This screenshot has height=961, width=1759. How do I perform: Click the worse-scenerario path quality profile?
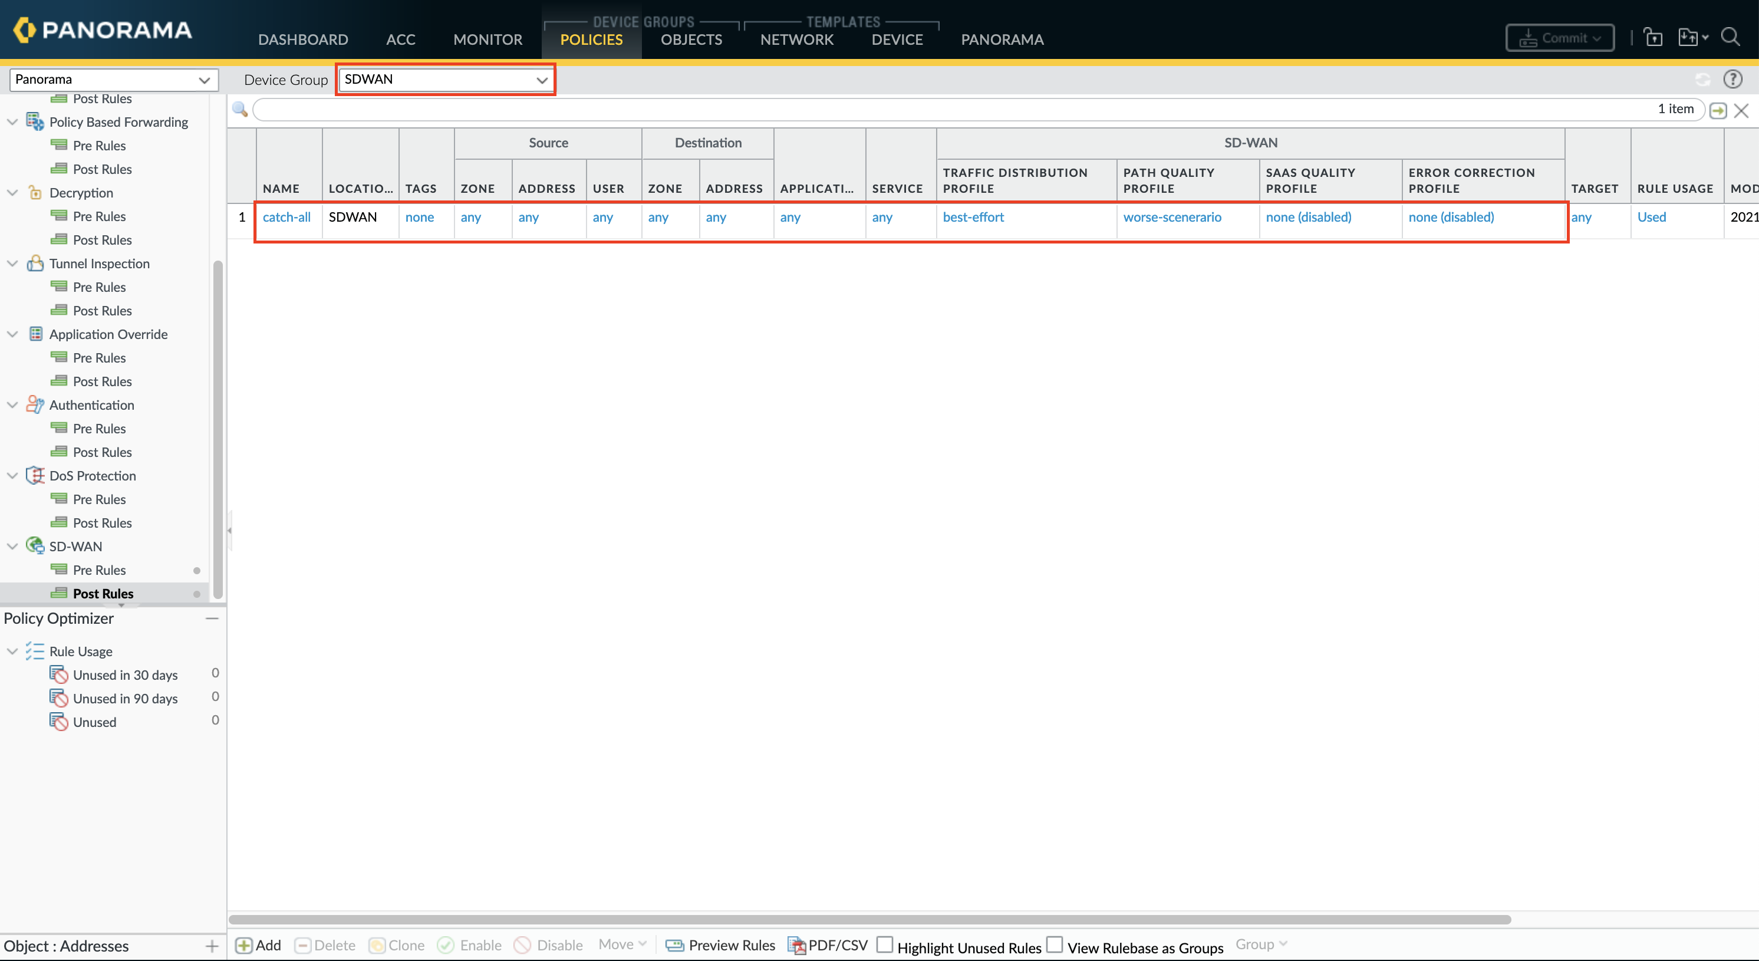click(1172, 217)
